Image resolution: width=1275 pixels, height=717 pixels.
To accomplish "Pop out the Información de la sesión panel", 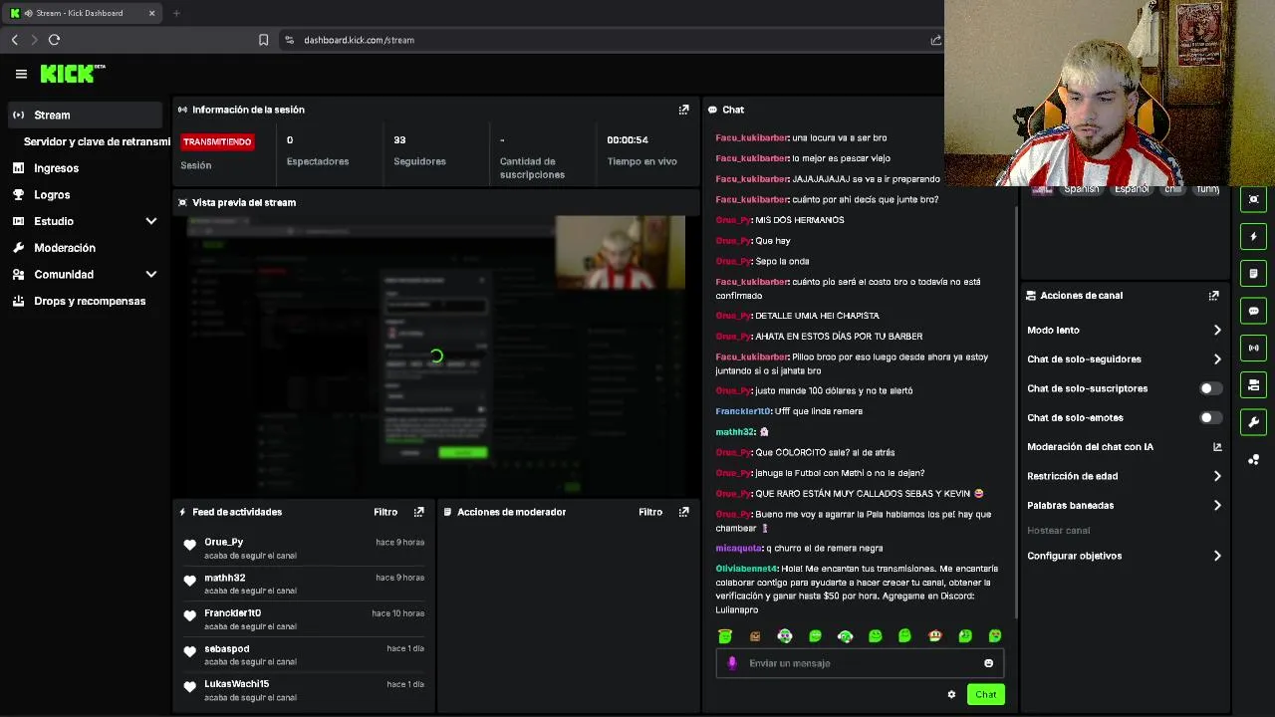I will (x=683, y=110).
